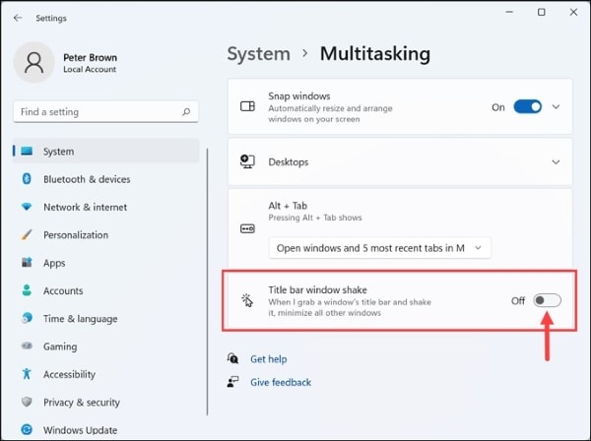The width and height of the screenshot is (591, 441).
Task: Open the Alt + Tab dropdown
Action: [380, 248]
